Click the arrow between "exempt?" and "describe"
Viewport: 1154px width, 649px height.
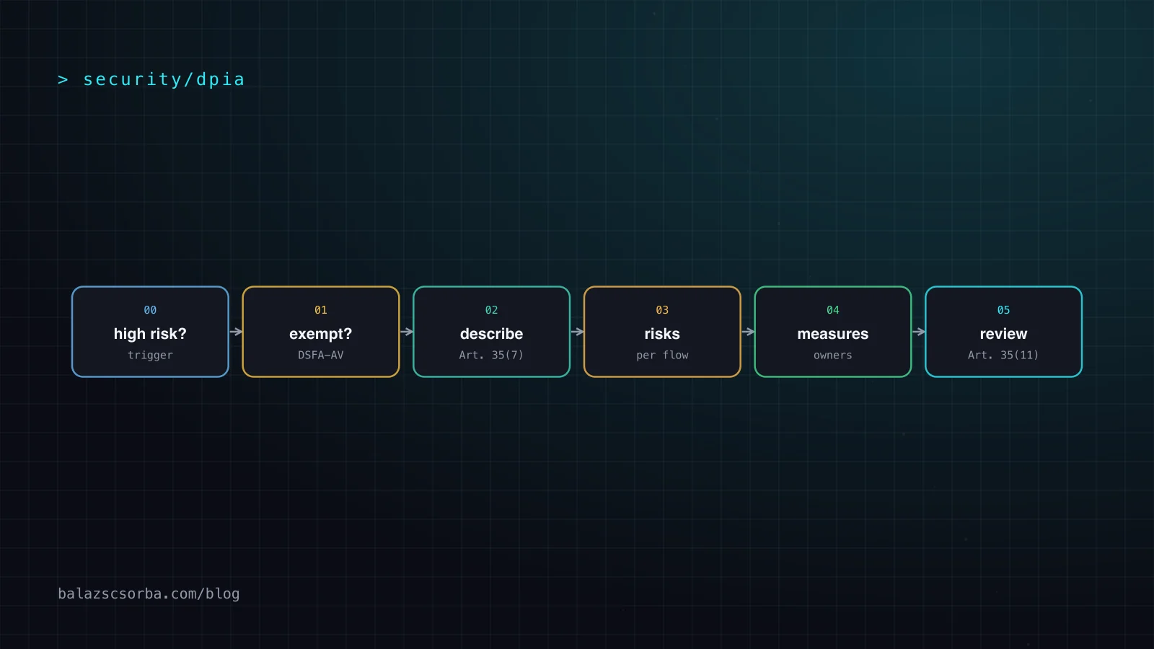coord(406,332)
